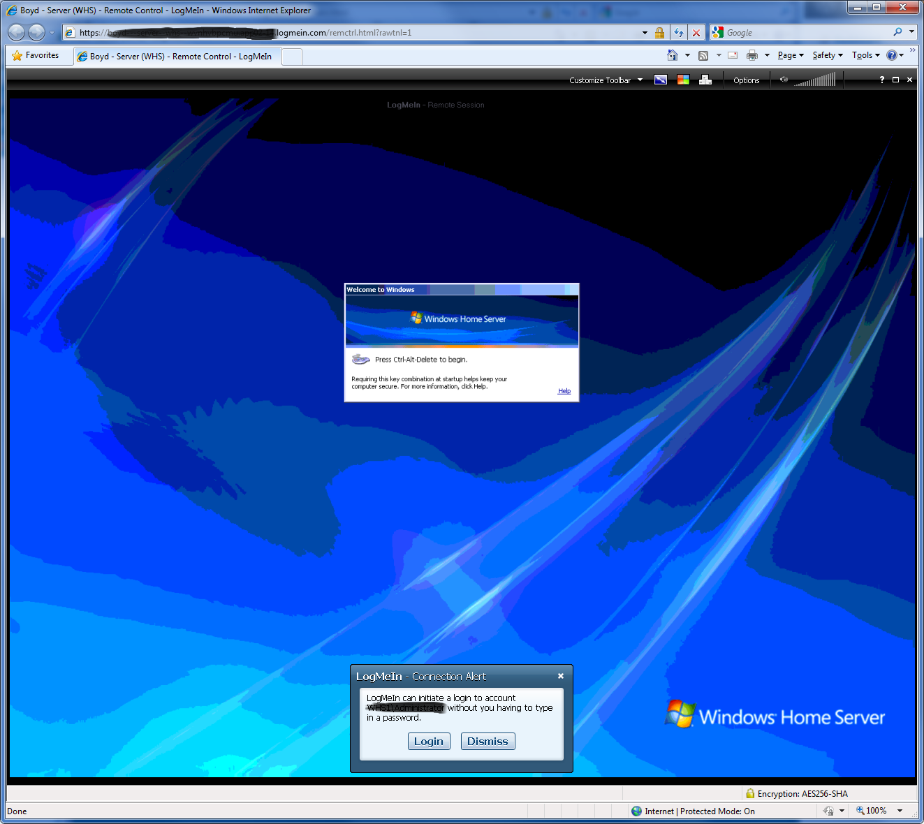Click the Refresh page icon
The height and width of the screenshot is (824, 924).
coord(678,33)
